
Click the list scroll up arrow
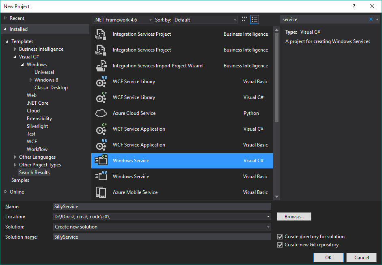click(x=276, y=30)
